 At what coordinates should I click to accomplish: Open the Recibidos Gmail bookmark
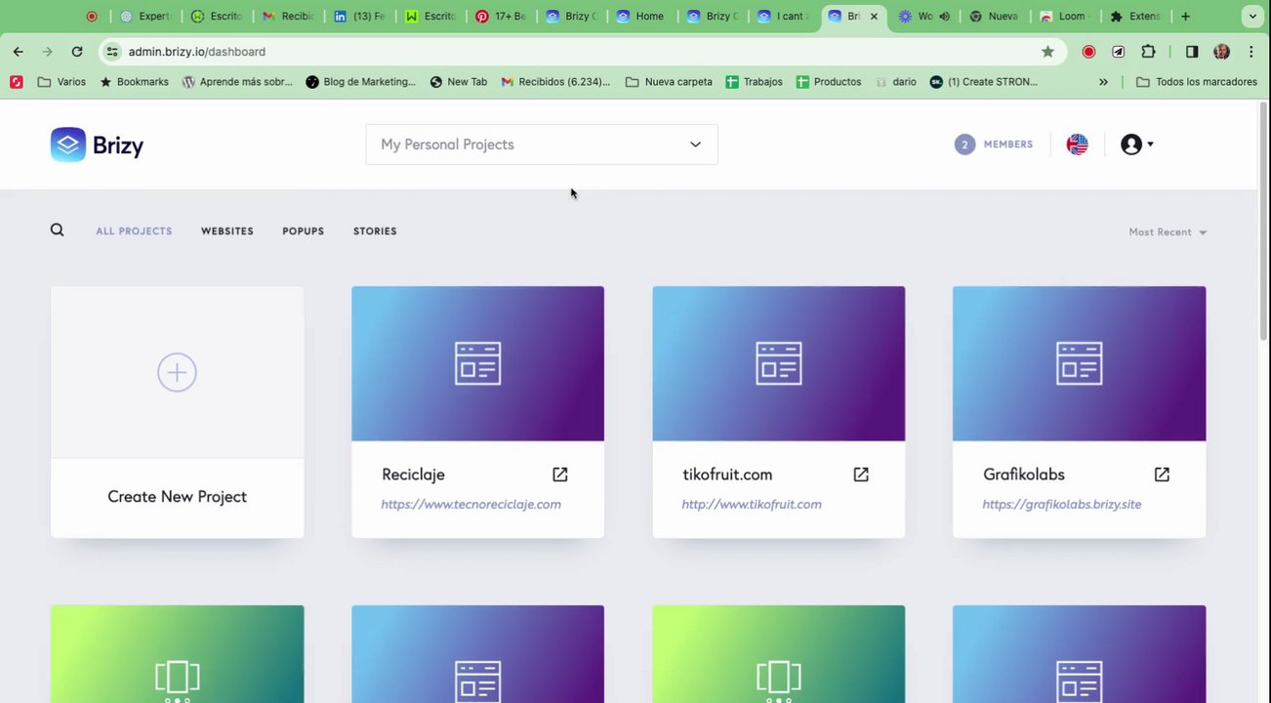tap(555, 82)
